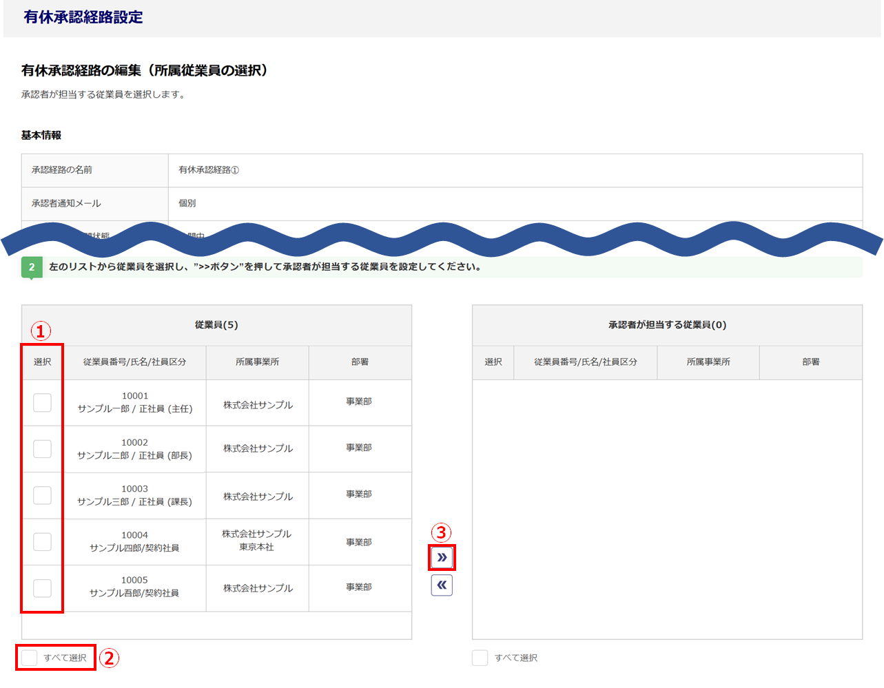Viewport: 884px width, 688px height.
Task: Click the << button to remove employees
Action: point(442,585)
